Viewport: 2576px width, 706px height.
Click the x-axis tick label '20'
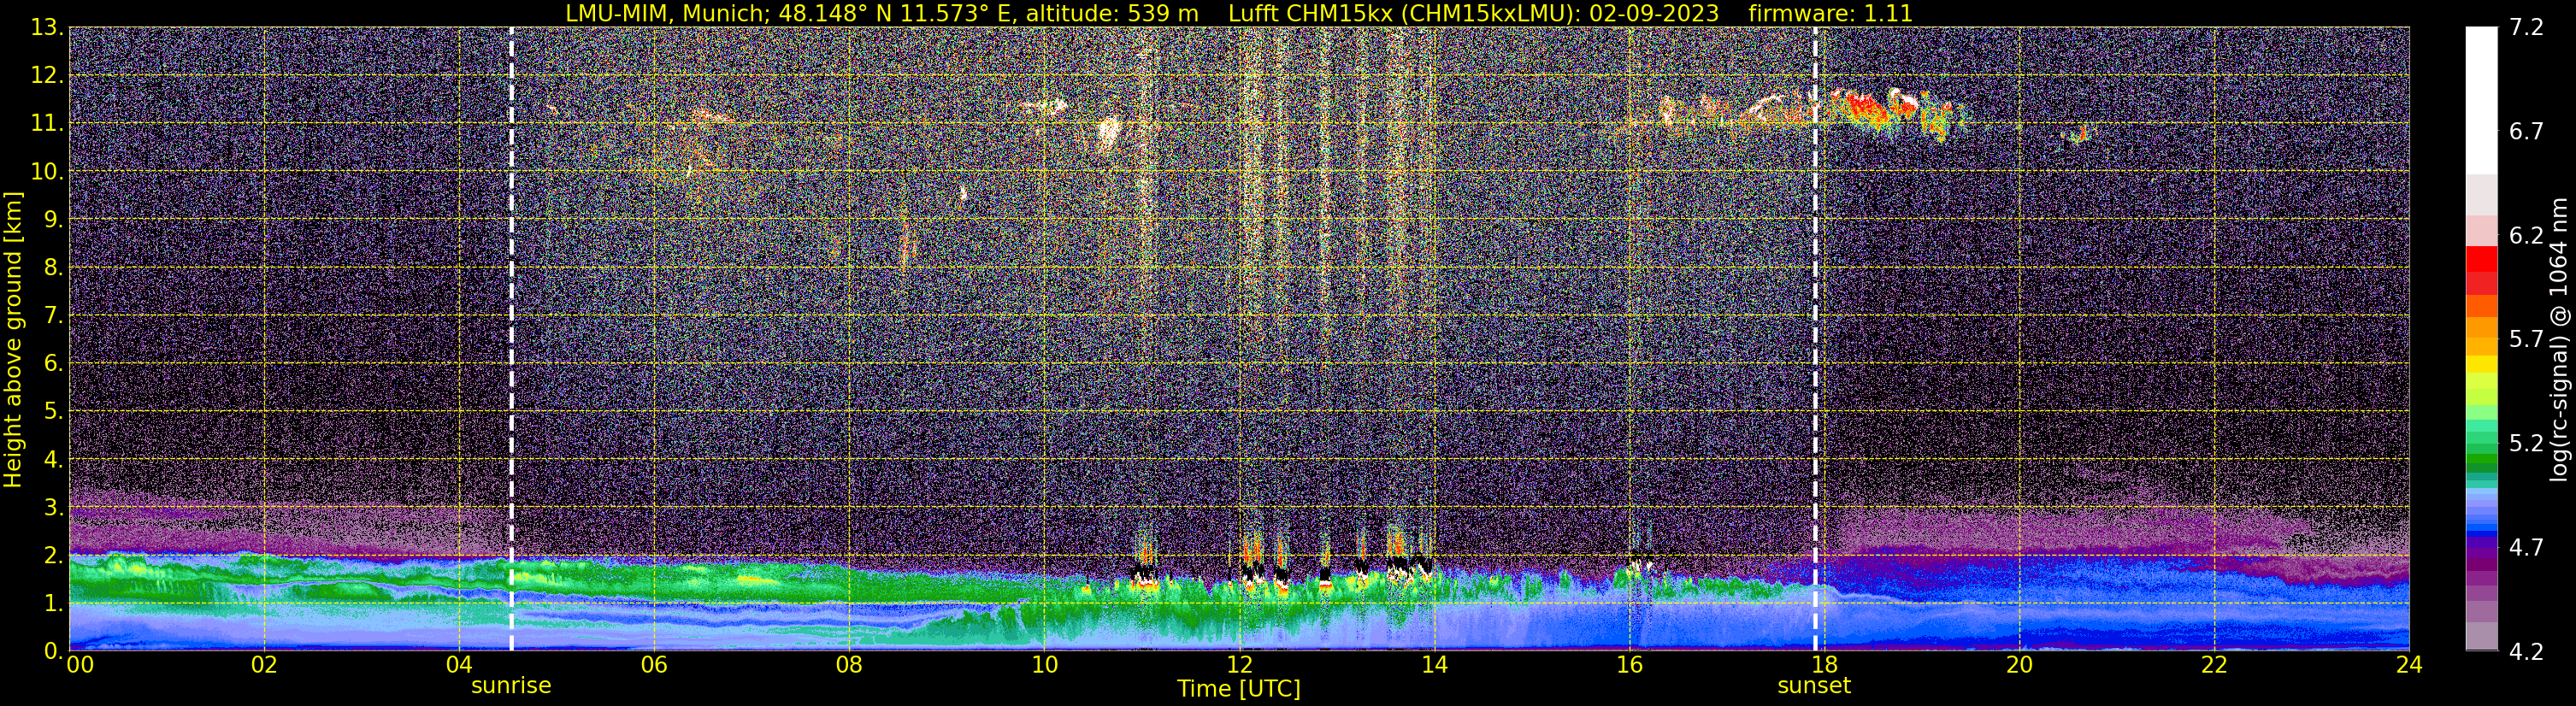[2019, 665]
